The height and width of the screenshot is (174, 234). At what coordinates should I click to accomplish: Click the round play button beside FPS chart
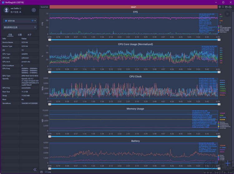tap(227, 14)
